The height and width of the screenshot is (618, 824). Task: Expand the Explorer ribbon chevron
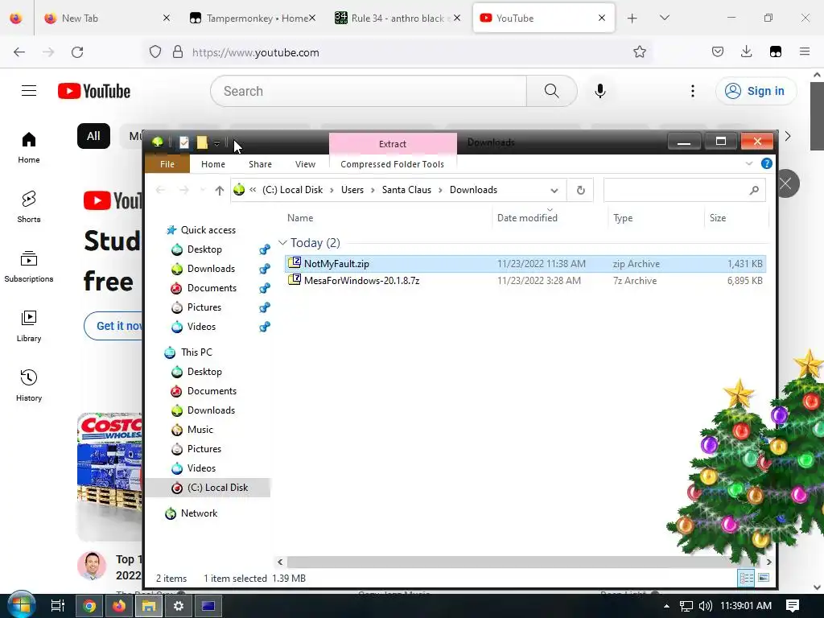click(749, 163)
